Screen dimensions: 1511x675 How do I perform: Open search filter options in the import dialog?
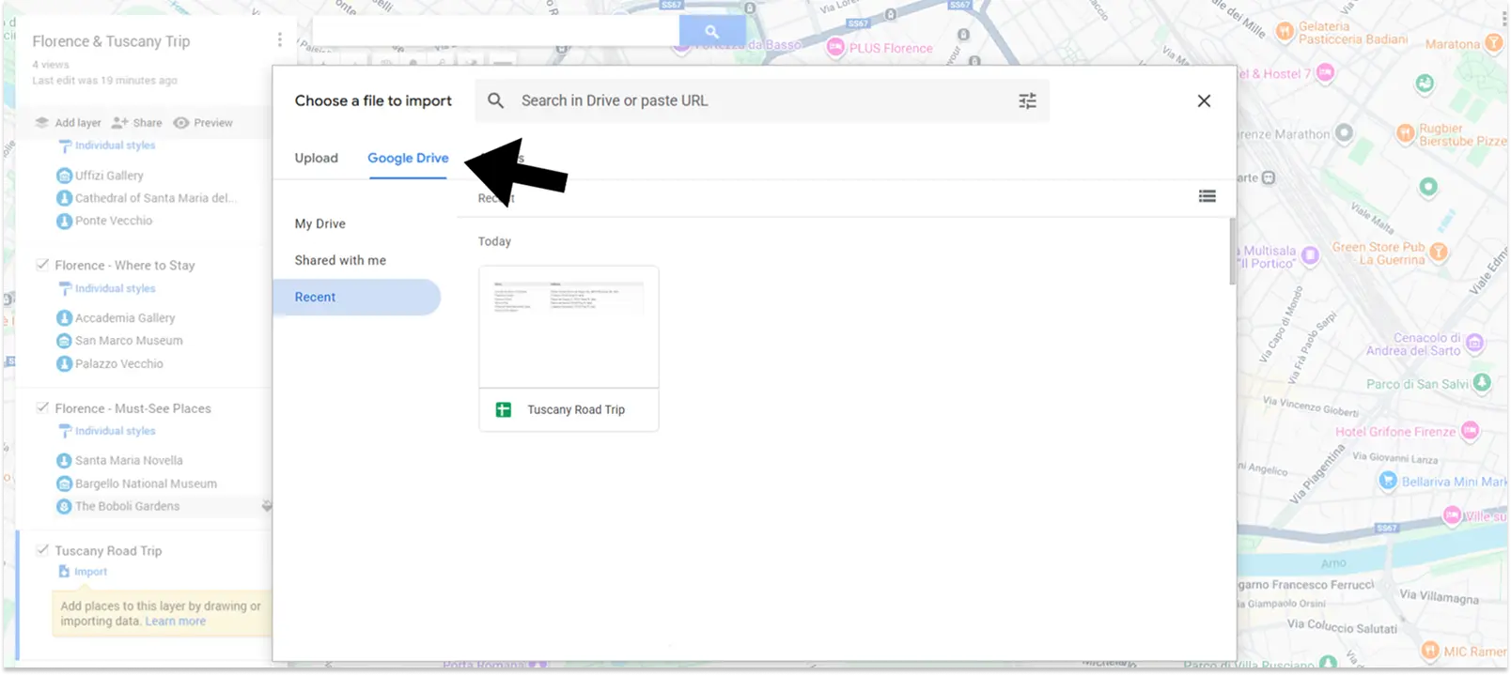pyautogui.click(x=1027, y=100)
